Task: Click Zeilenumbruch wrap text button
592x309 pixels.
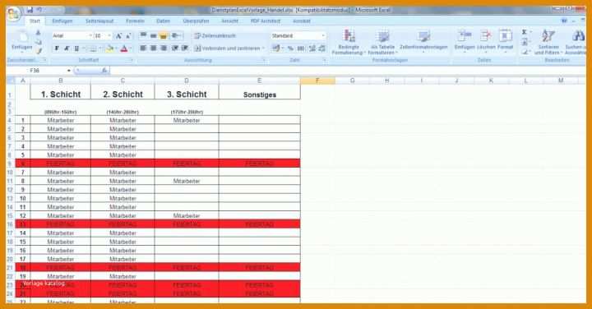Action: tap(215, 36)
